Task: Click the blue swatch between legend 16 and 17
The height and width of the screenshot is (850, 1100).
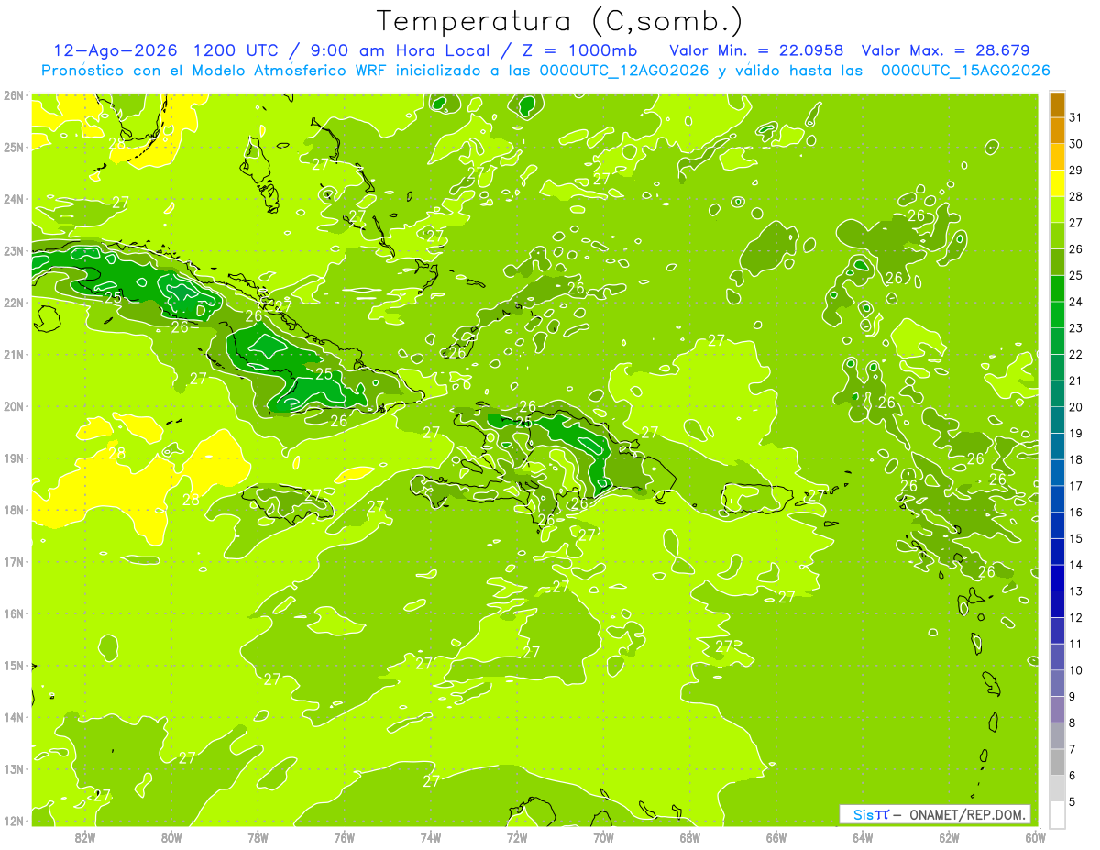Action: pyautogui.click(x=1057, y=499)
